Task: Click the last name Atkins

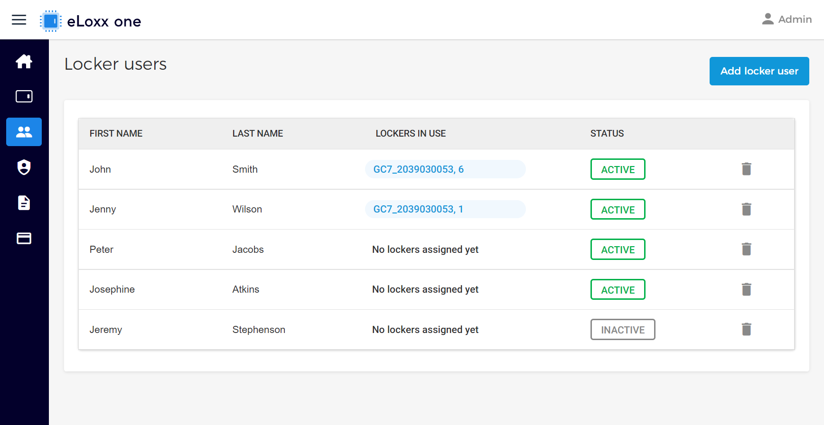Action: (x=246, y=289)
